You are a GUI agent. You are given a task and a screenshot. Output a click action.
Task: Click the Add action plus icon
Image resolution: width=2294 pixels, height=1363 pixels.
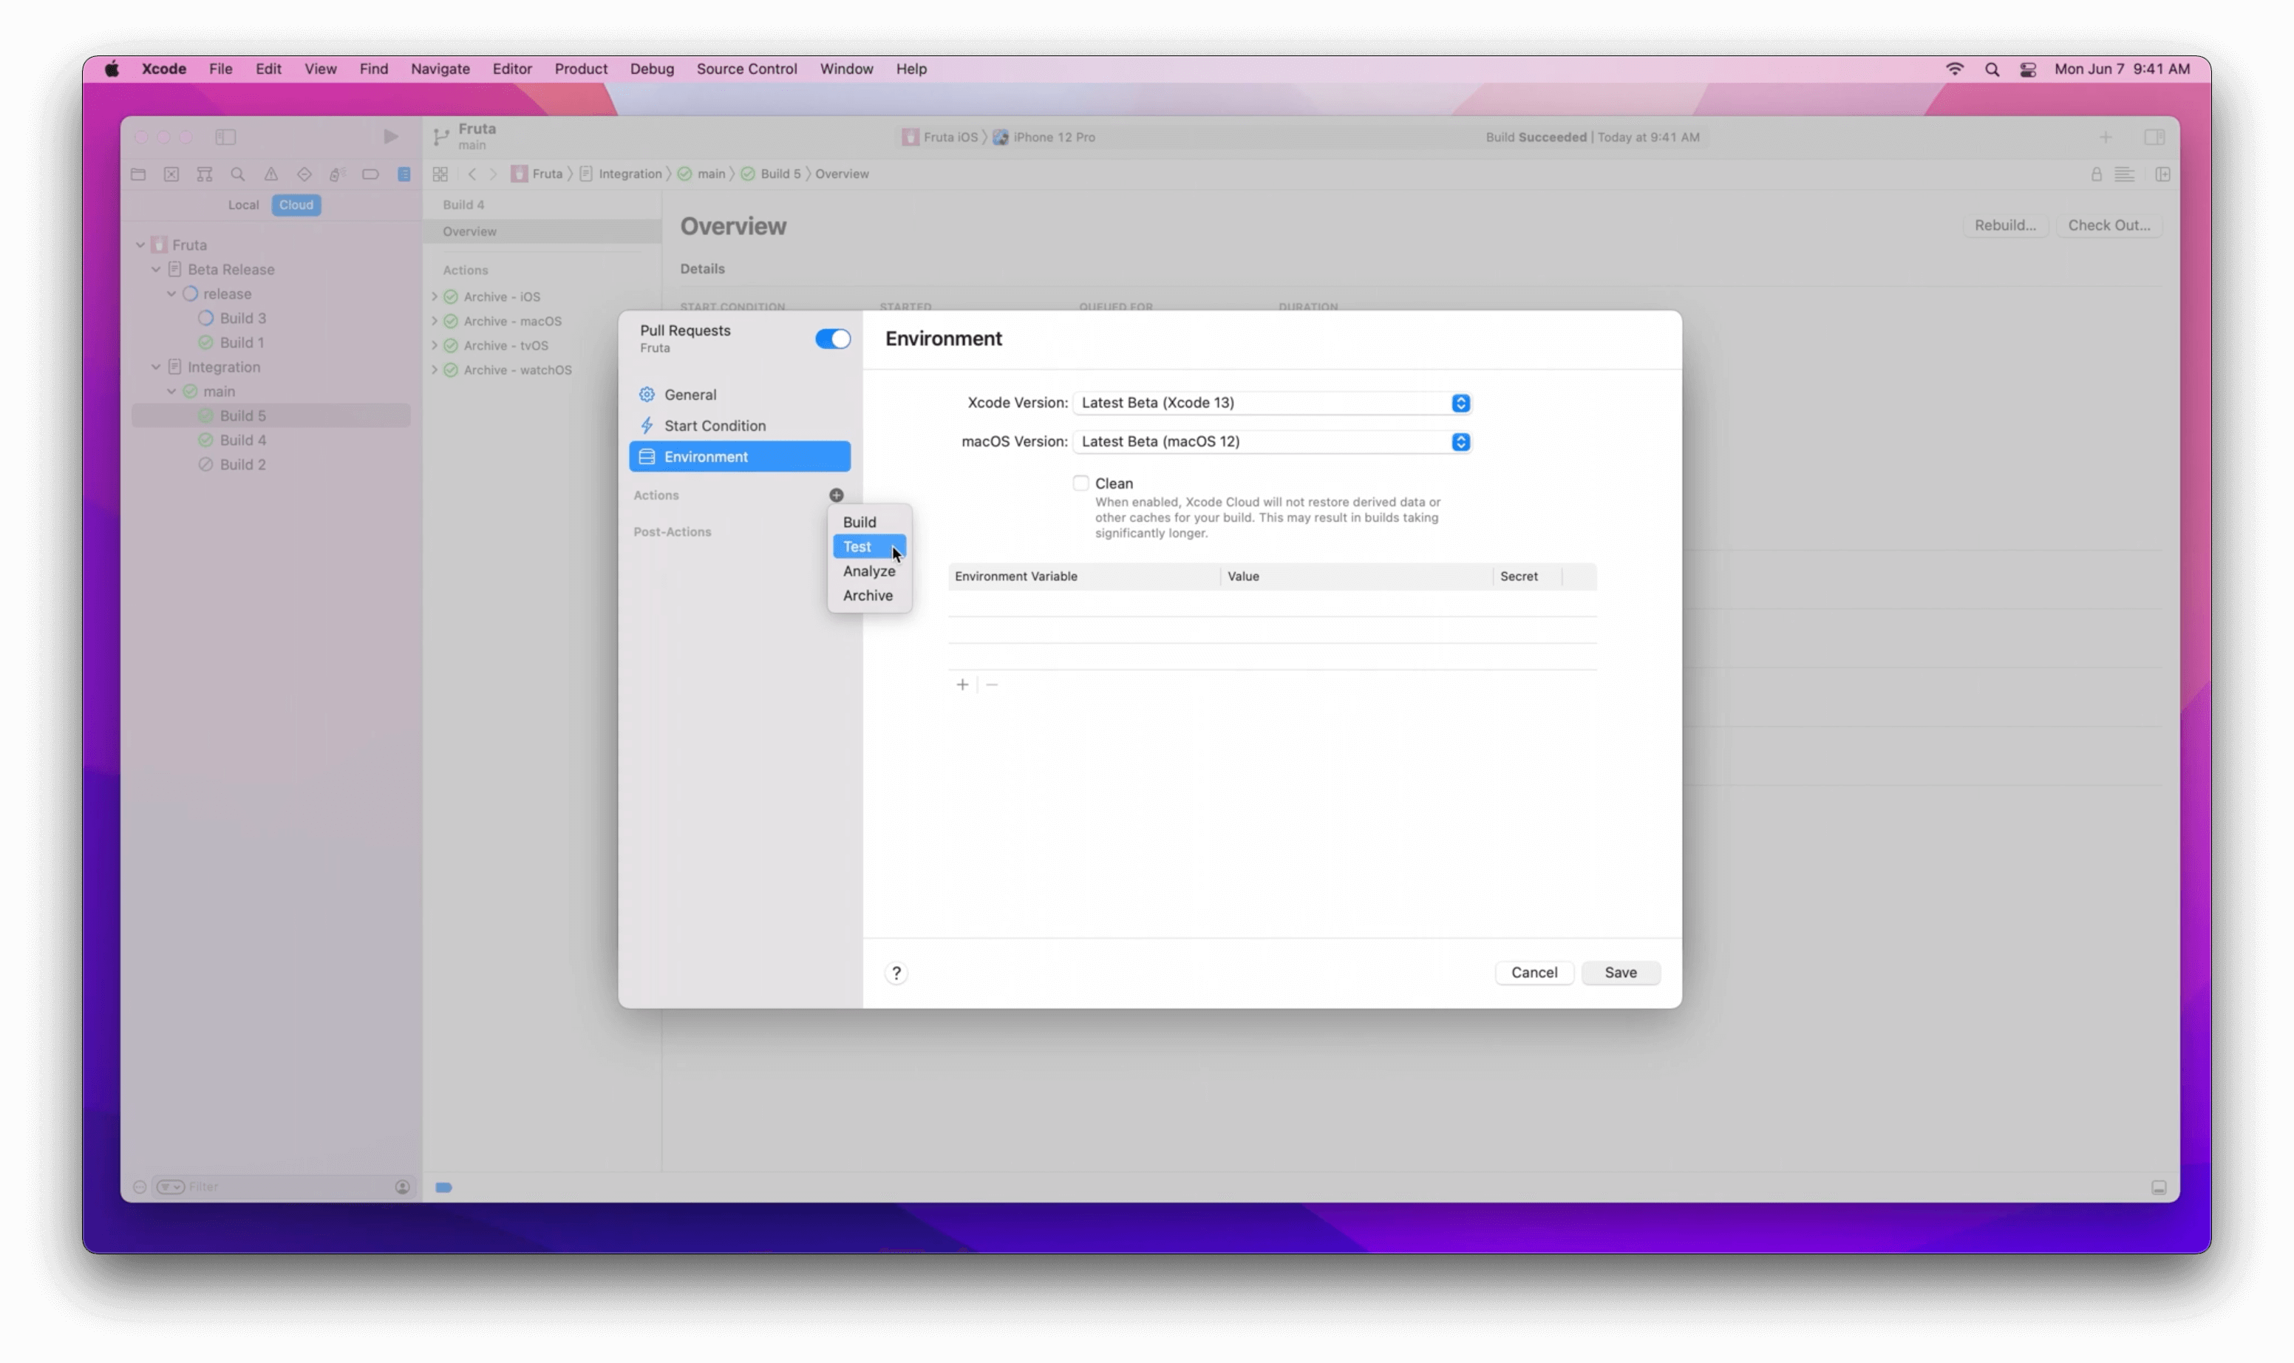836,495
